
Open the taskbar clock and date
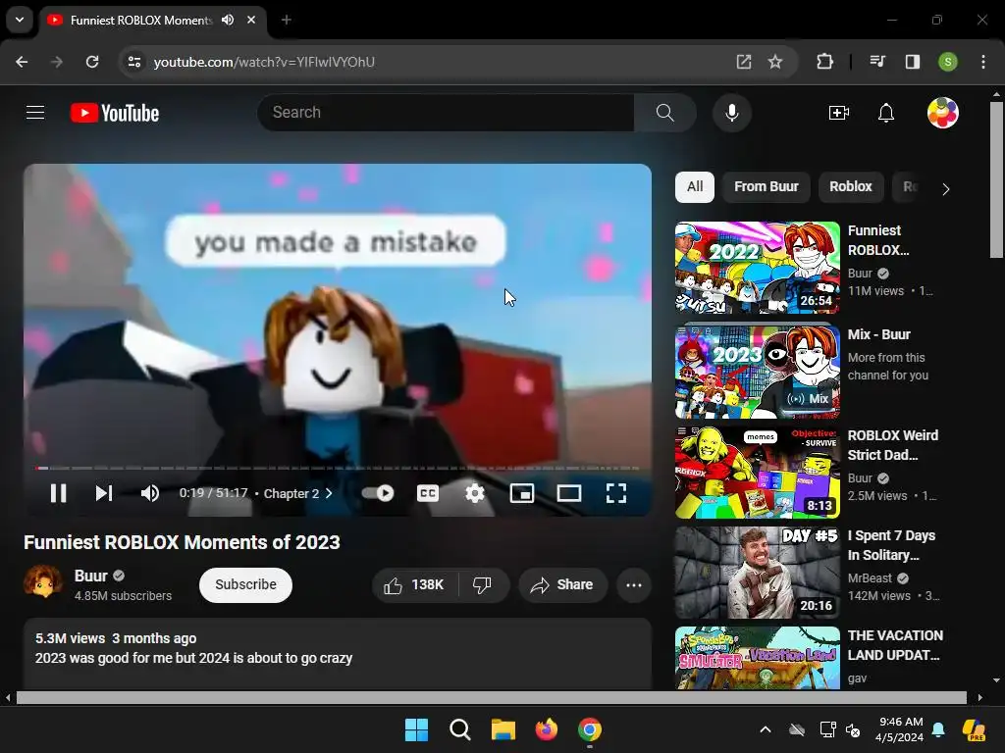click(x=900, y=729)
